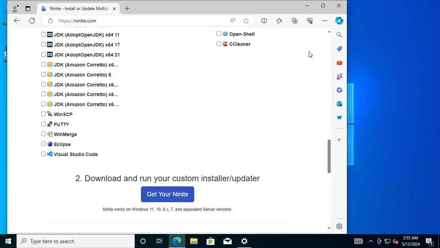Open sidebar Shopping tag icon
The image size is (440, 248).
[x=339, y=49]
